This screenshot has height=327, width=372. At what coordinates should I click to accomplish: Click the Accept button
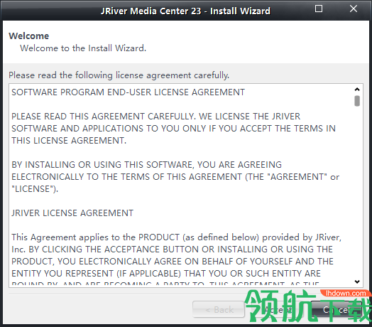(278, 309)
